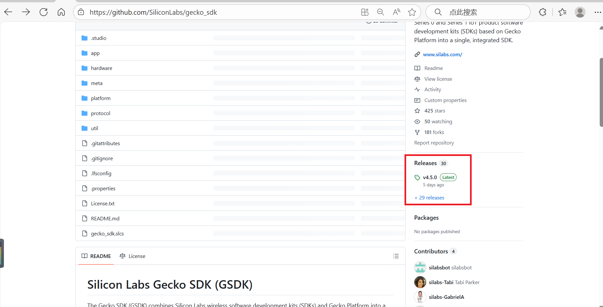Image resolution: width=603 pixels, height=307 pixels.
Task: Open silabsbot contributor profile
Action: (x=450, y=267)
